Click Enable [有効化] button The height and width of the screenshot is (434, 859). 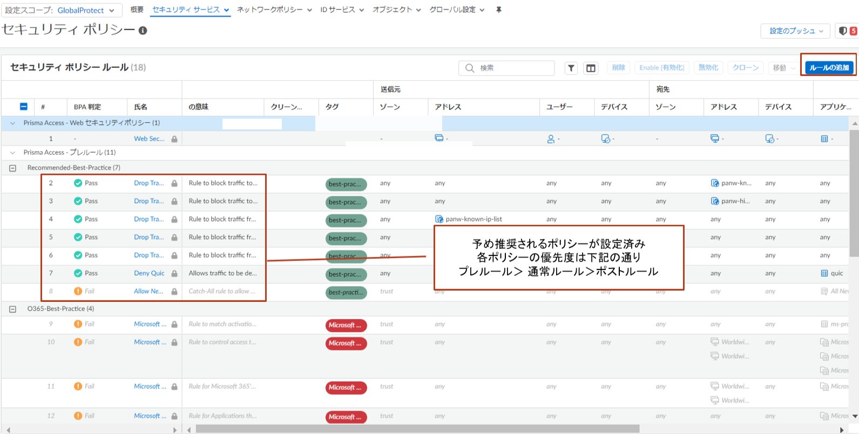[661, 68]
